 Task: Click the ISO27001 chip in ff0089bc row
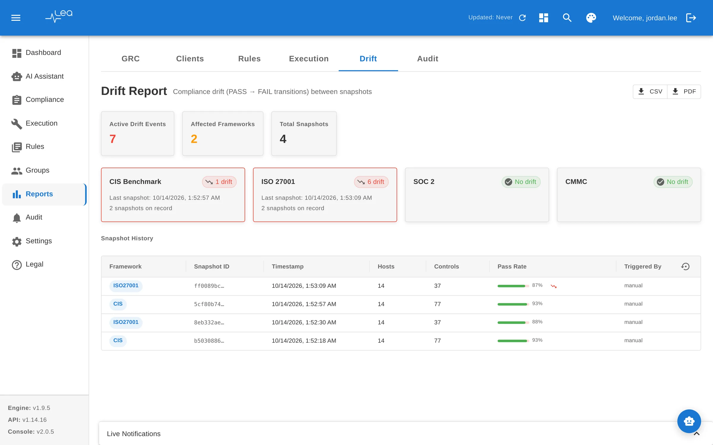coord(126,286)
